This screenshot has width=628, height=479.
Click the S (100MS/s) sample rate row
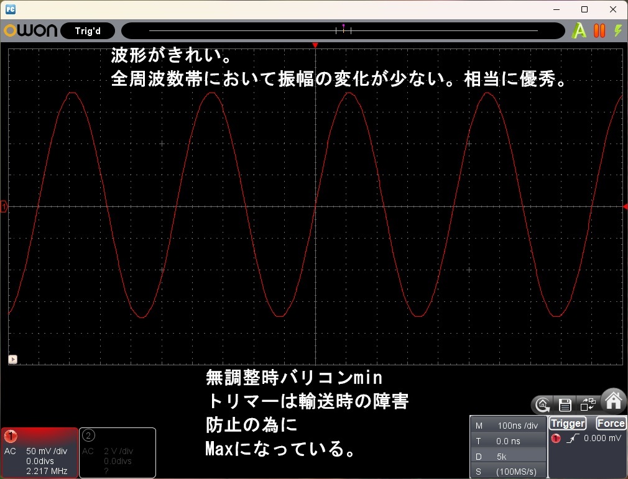click(508, 472)
